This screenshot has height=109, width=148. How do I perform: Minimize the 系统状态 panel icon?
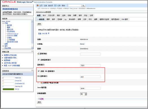[32, 71]
